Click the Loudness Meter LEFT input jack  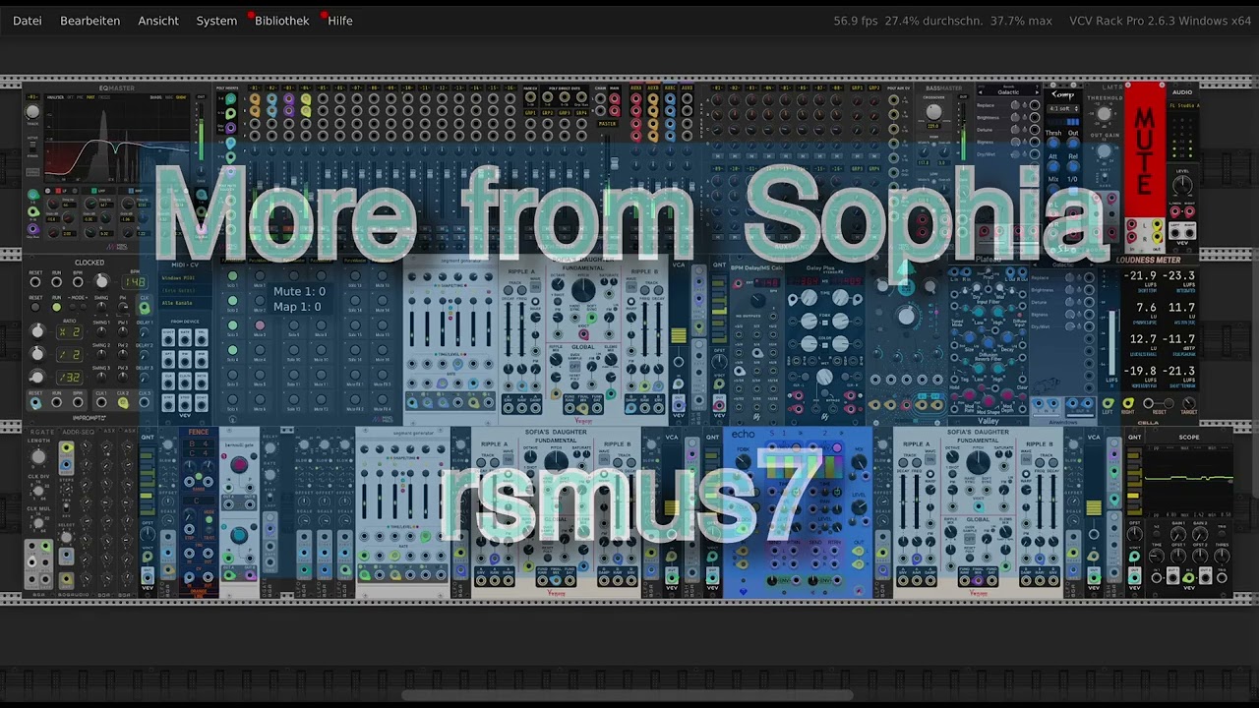point(1109,403)
